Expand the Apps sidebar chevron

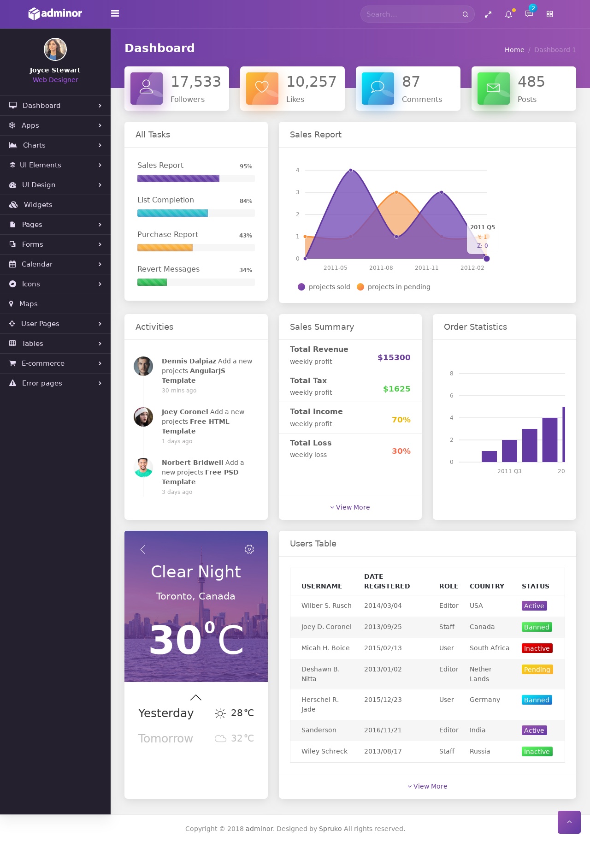[100, 125]
